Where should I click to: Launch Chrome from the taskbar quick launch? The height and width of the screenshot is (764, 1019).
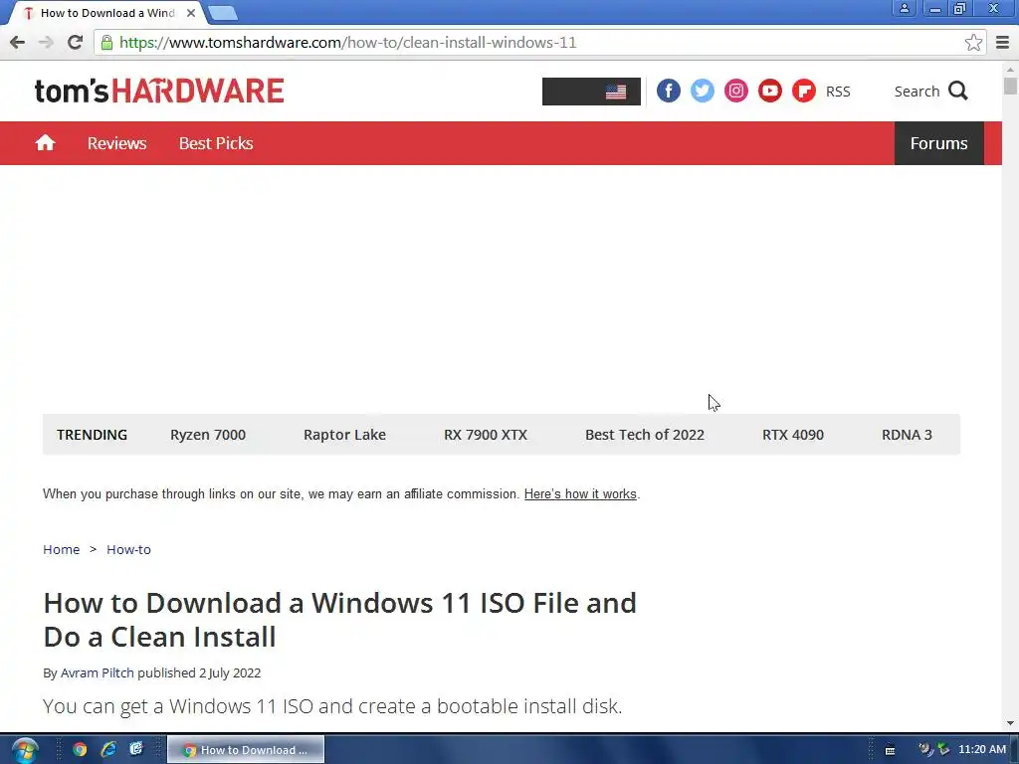click(80, 750)
